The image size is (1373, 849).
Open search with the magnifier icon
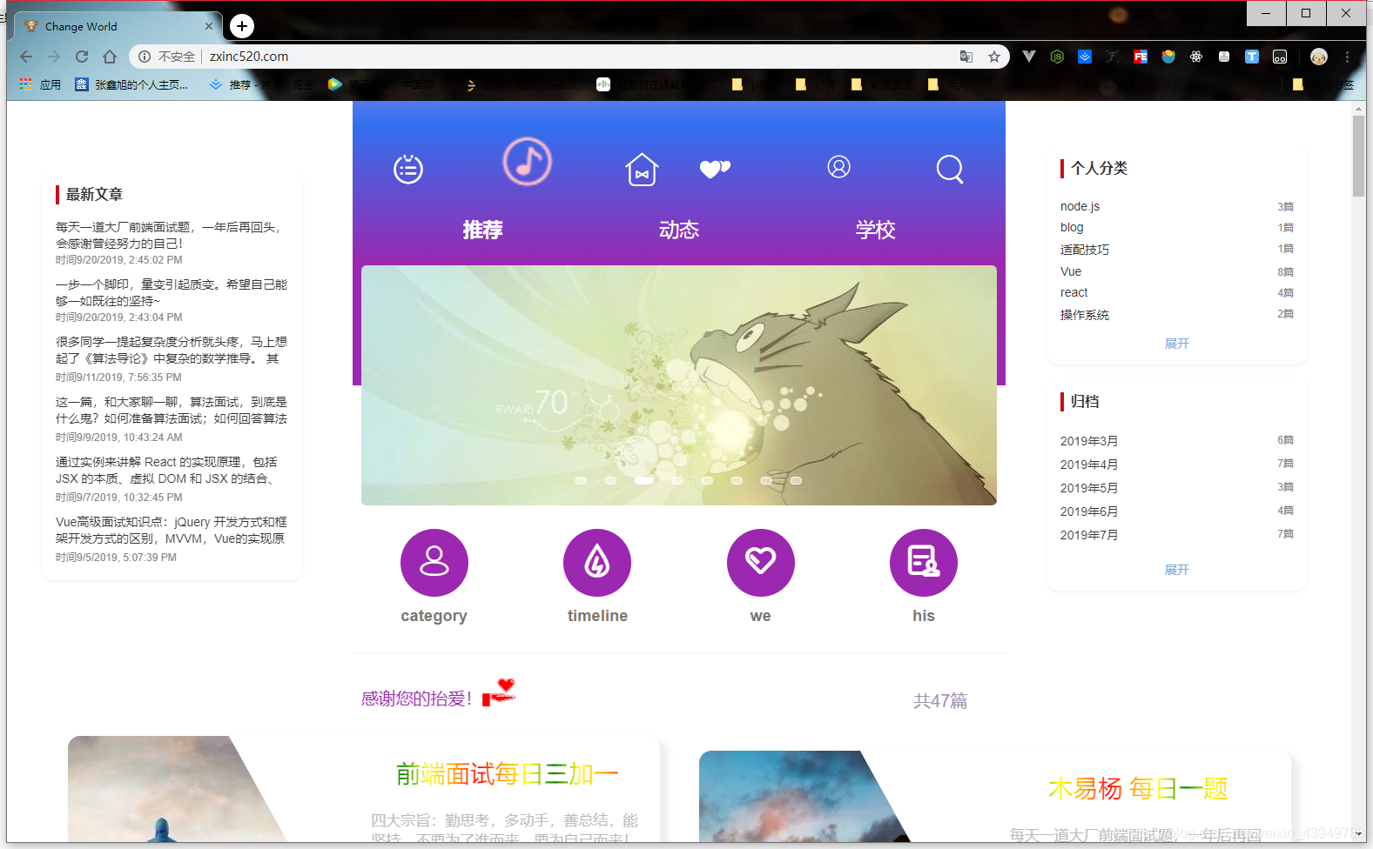pos(950,169)
